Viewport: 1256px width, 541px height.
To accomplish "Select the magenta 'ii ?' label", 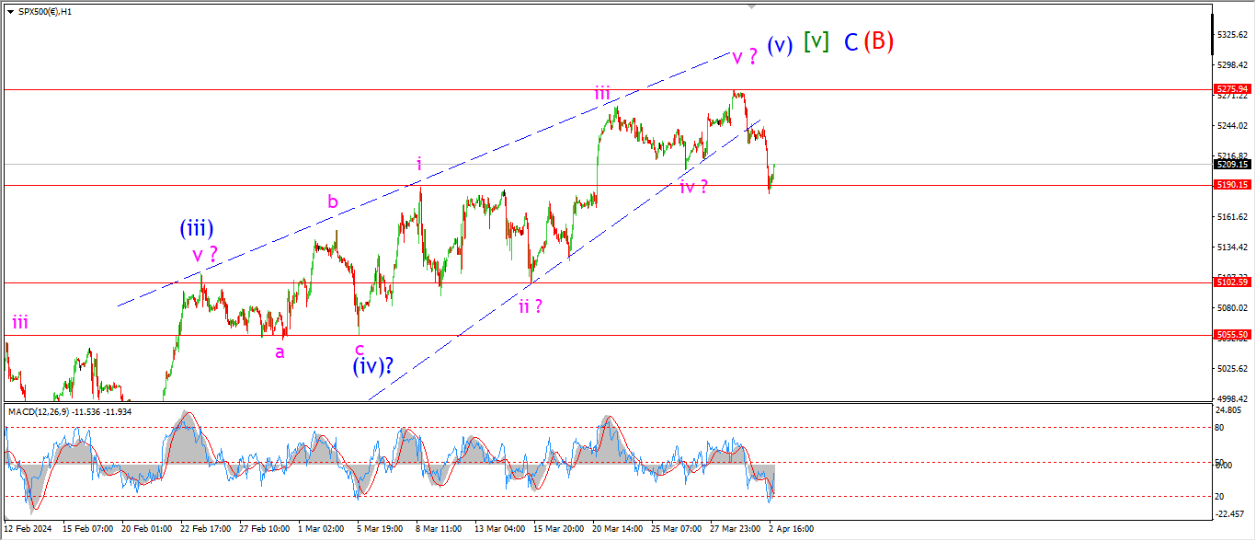I will click(530, 306).
